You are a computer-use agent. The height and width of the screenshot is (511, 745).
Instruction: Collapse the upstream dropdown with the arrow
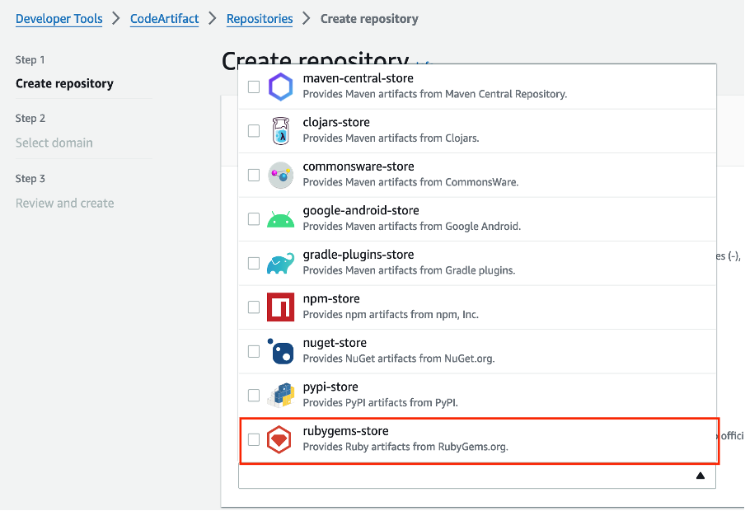pos(700,476)
